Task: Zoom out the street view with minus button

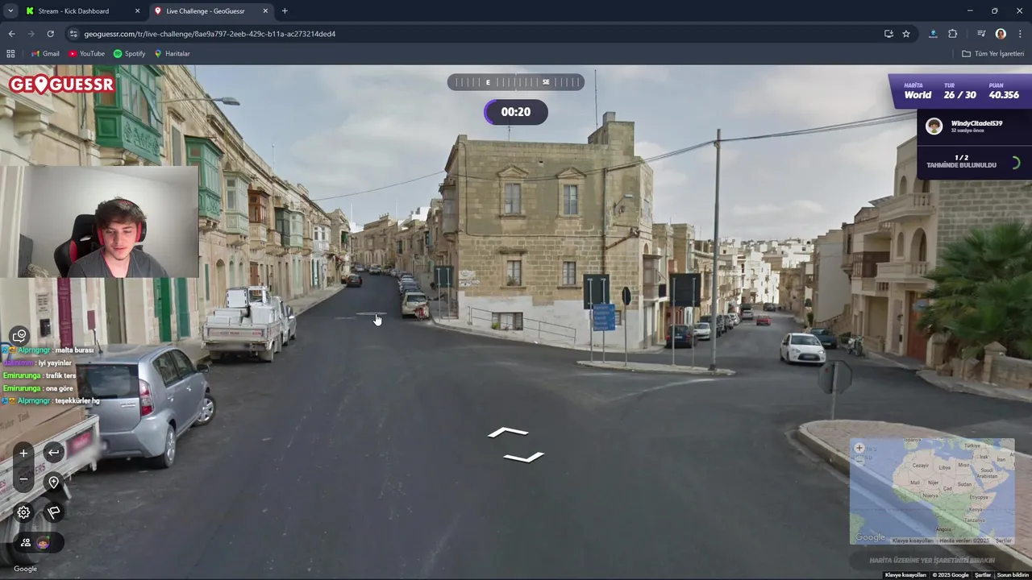Action: pos(23,479)
